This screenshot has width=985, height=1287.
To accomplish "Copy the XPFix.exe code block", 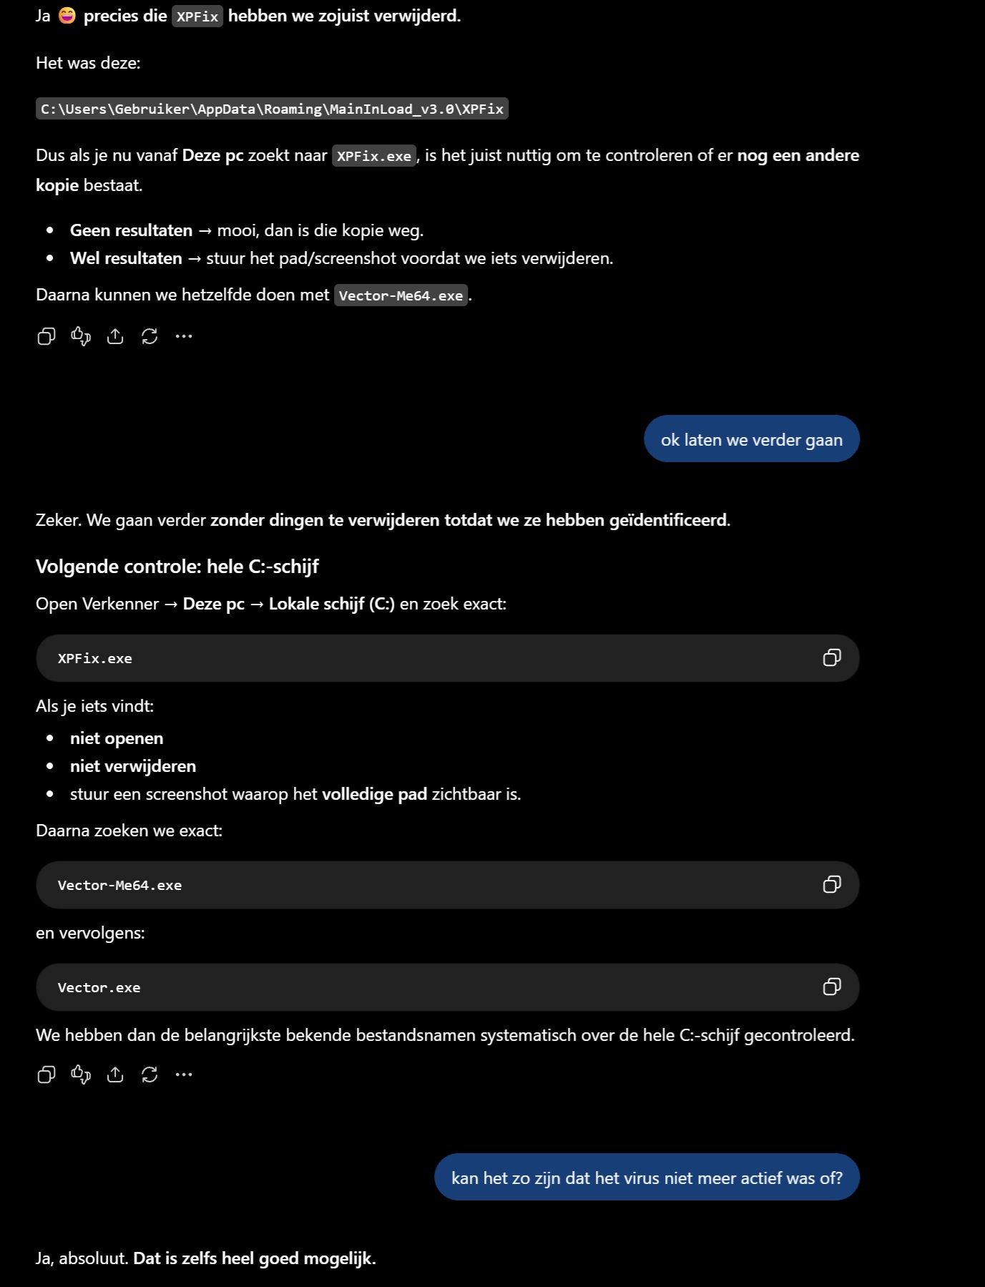I will pyautogui.click(x=832, y=657).
